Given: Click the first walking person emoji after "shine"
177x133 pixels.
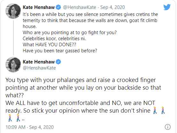Looking at the screenshot, I should pos(155,110).
